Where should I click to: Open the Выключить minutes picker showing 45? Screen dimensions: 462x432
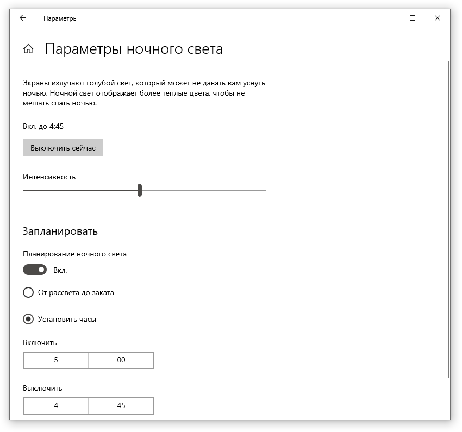pos(121,406)
